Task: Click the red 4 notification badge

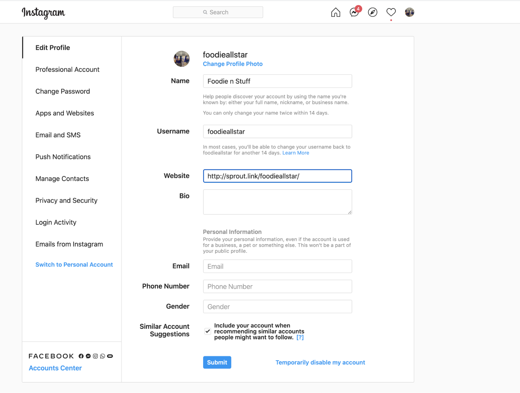Action: tap(358, 9)
